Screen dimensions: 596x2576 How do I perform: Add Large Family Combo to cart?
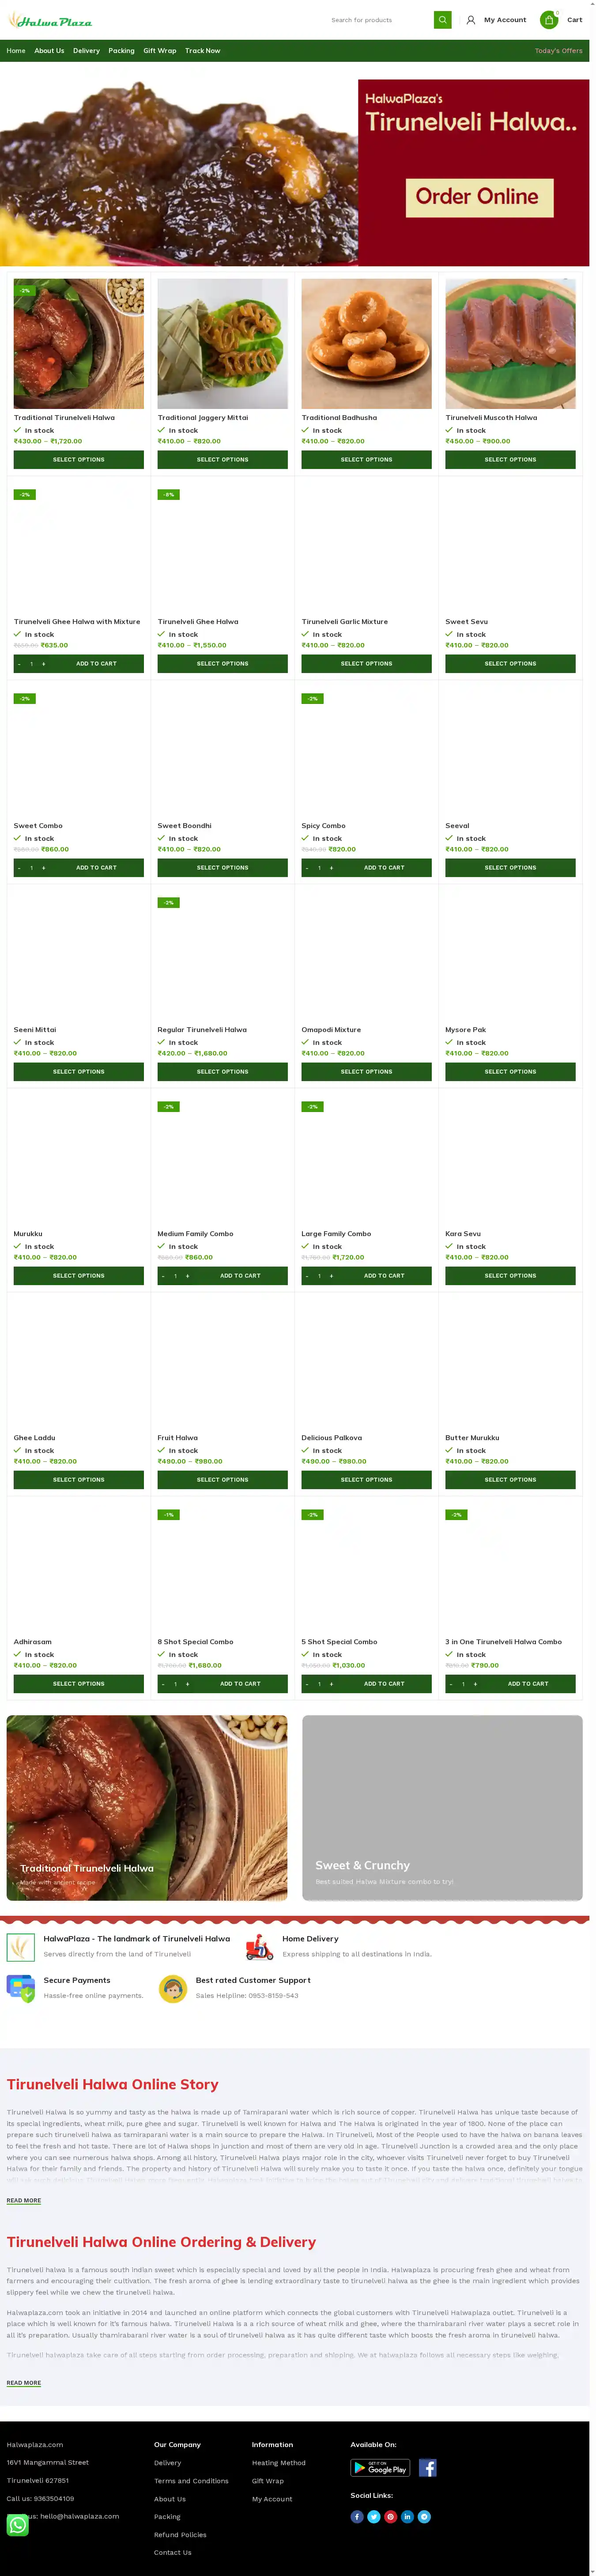(x=384, y=1276)
